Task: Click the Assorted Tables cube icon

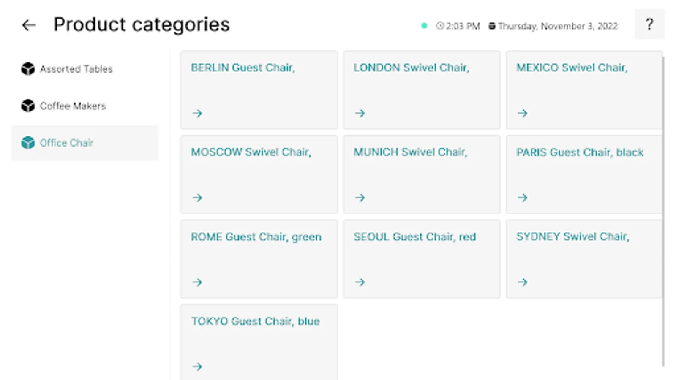Action: (x=28, y=69)
